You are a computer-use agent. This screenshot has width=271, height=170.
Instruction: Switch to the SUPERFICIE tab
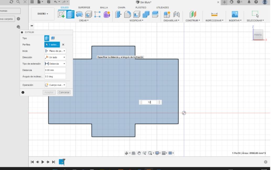(x=84, y=7)
